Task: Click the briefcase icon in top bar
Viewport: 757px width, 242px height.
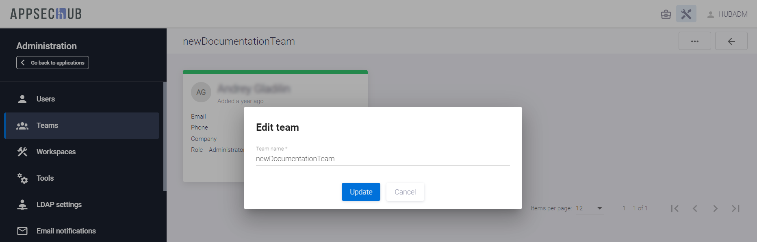Action: [666, 14]
